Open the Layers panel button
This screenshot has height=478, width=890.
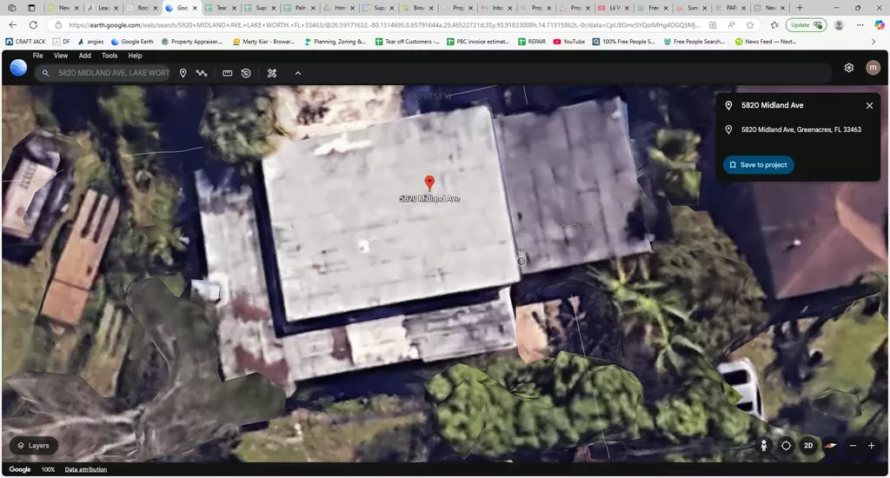click(x=34, y=446)
